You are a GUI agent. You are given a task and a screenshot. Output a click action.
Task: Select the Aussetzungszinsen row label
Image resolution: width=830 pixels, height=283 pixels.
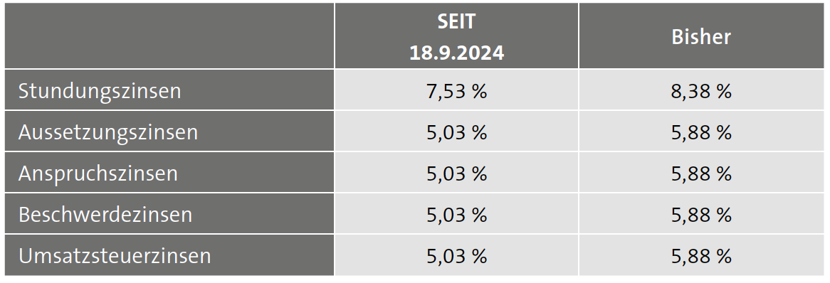(108, 132)
